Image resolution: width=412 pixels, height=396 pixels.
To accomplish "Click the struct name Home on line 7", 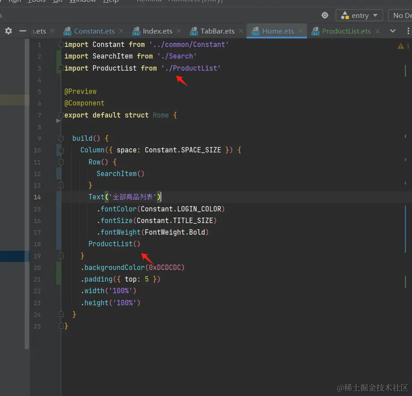I will 160,115.
